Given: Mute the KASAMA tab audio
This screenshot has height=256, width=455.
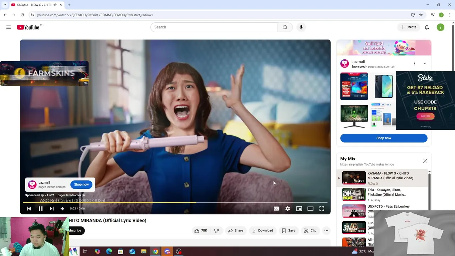Looking at the screenshot, I should point(55,5).
